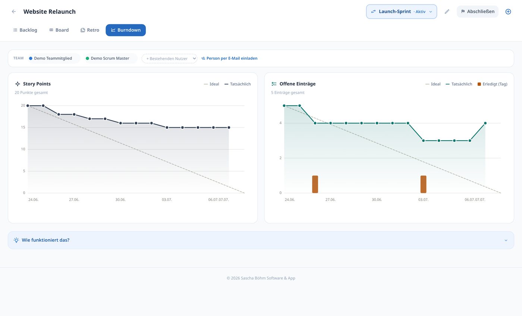Image resolution: width=522 pixels, height=316 pixels.
Task: Click the 30.06. label in Story Points chart
Action: 120,200
